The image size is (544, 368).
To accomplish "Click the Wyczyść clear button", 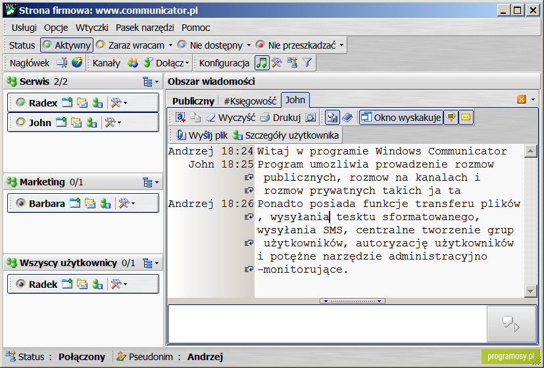I will coord(231,118).
